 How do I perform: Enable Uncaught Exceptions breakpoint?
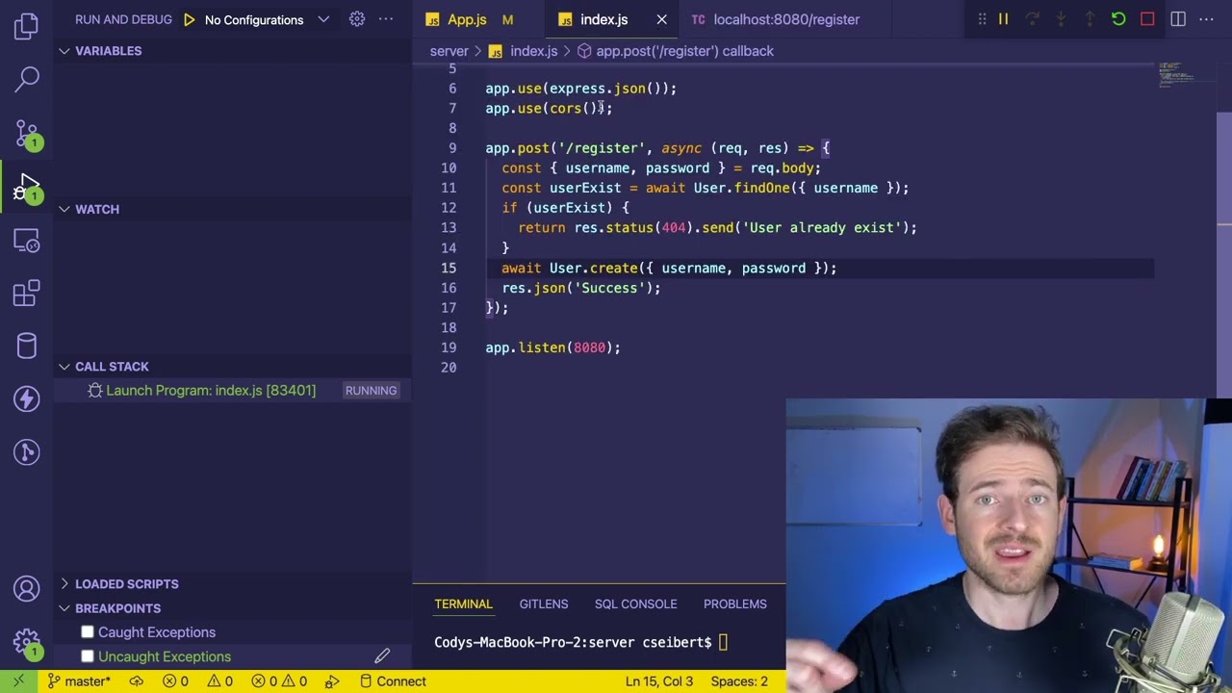88,656
